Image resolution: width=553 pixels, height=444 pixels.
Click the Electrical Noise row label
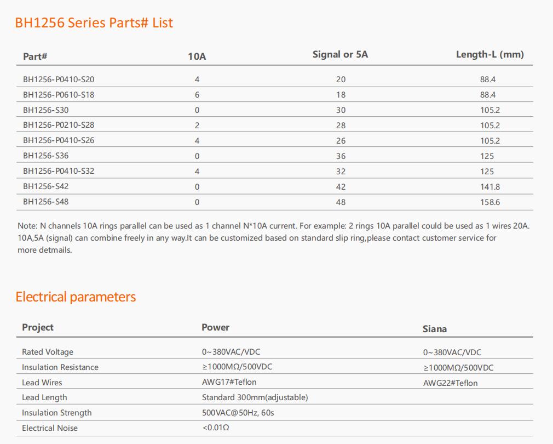click(50, 428)
